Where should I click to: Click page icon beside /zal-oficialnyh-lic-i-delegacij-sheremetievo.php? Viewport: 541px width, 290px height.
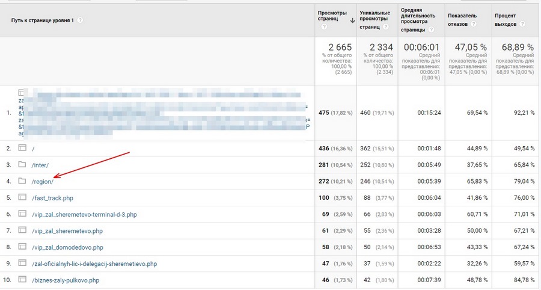pos(22,263)
